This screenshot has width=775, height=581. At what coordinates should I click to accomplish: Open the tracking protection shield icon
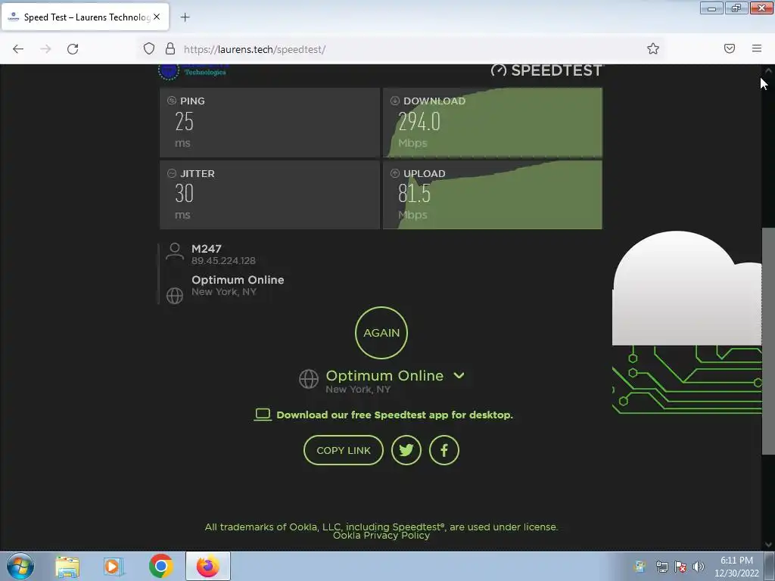click(x=149, y=48)
